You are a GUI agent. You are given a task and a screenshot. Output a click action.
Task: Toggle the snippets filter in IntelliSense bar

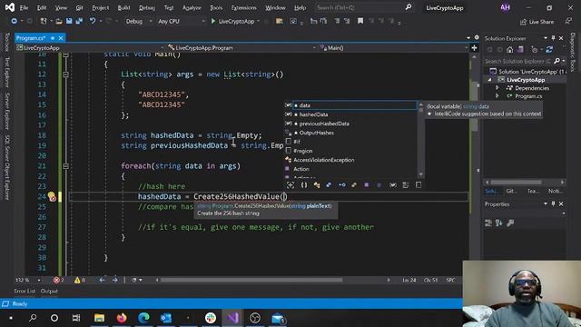419,185
